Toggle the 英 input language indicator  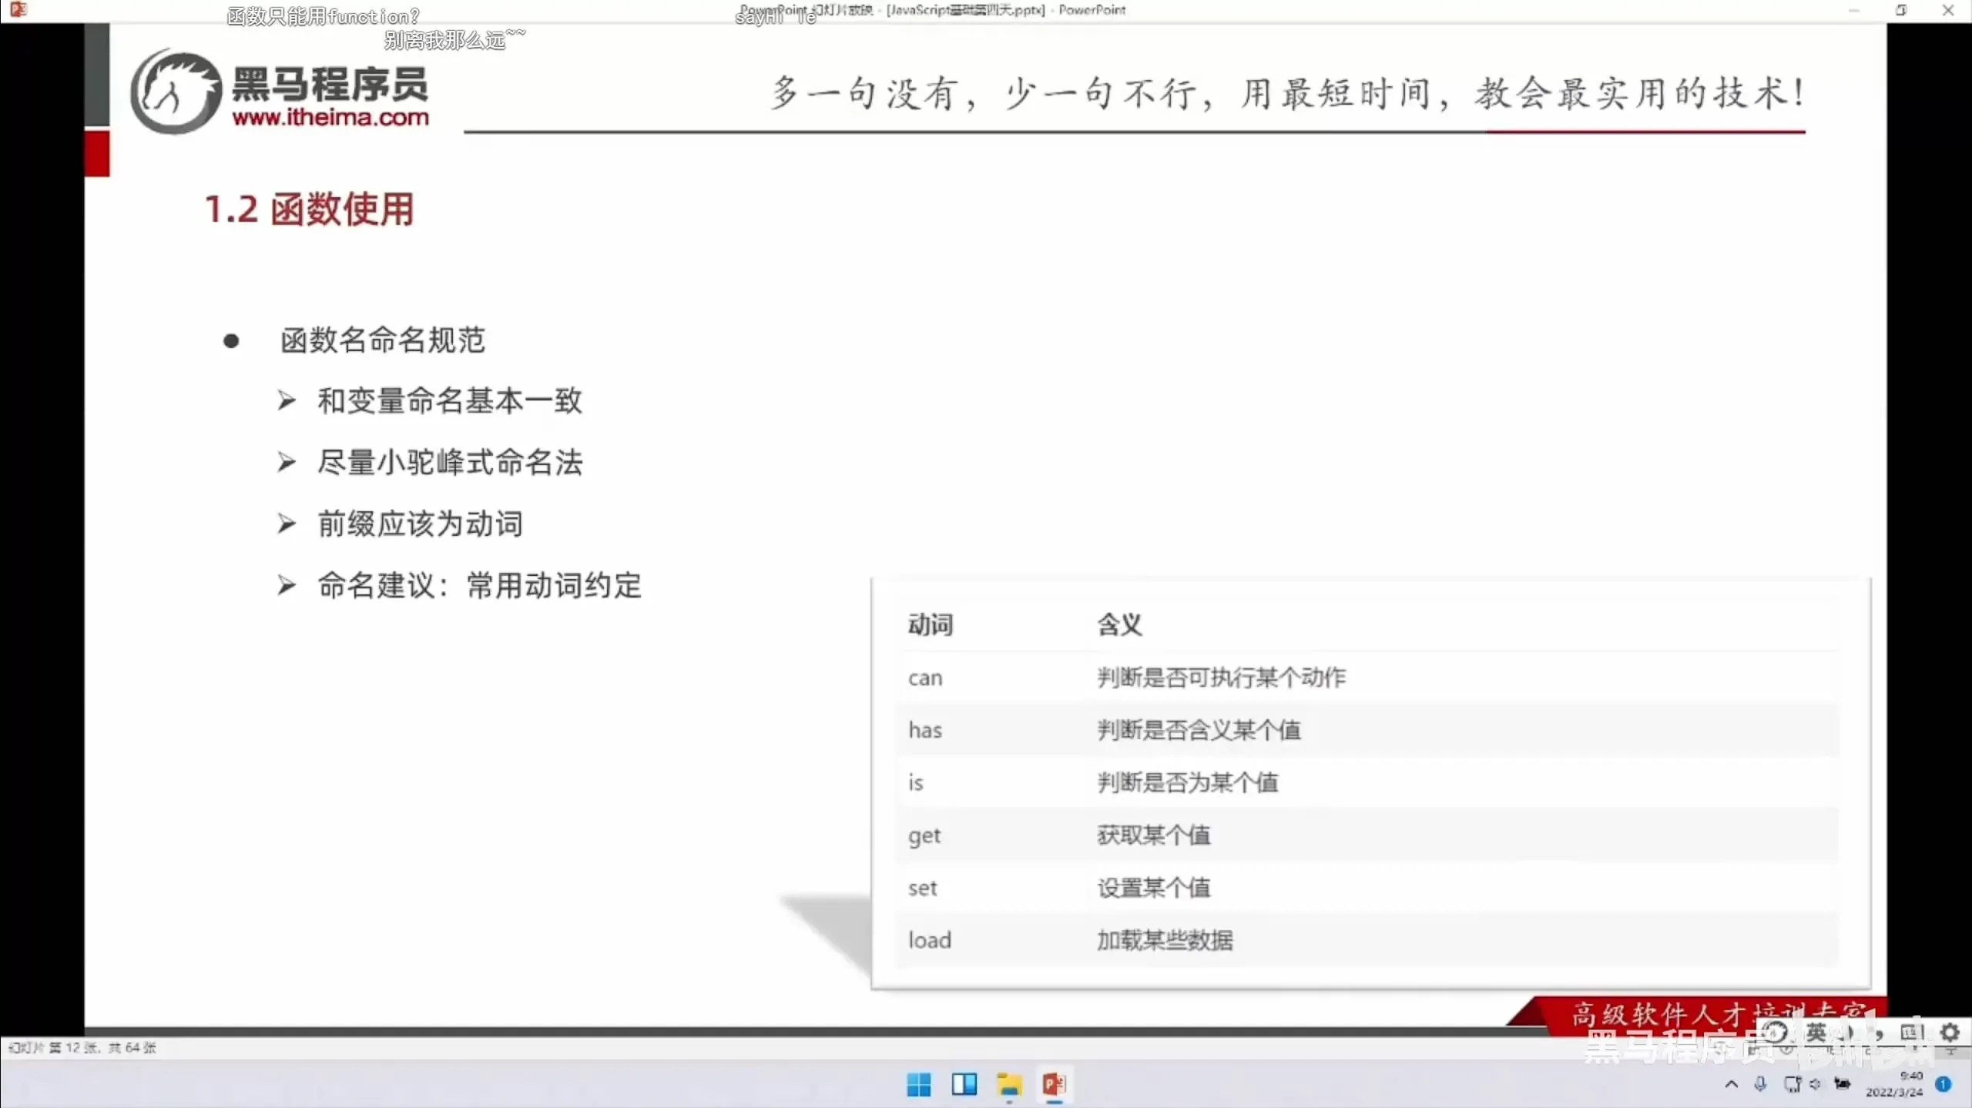pyautogui.click(x=1816, y=1032)
